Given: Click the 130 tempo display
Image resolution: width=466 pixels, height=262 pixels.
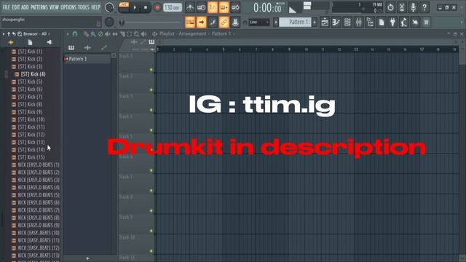Looking at the screenshot, I should [x=173, y=7].
